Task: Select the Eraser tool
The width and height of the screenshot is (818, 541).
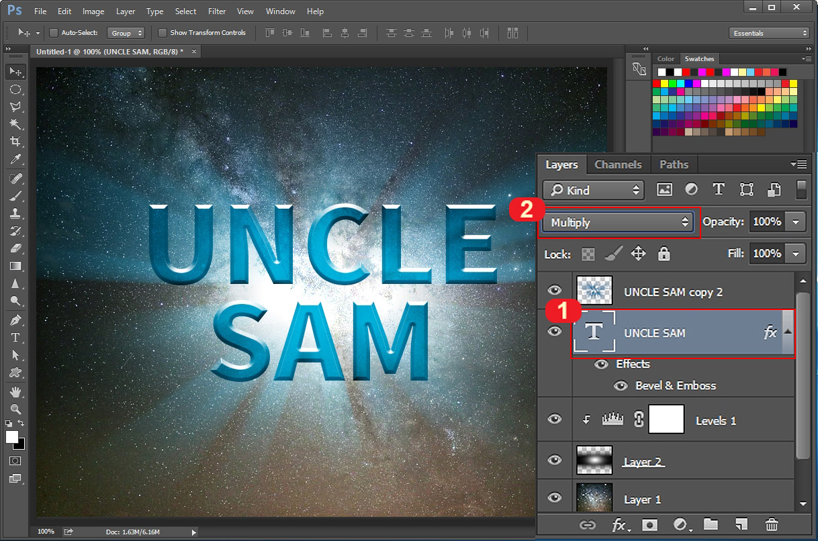Action: pyautogui.click(x=15, y=248)
